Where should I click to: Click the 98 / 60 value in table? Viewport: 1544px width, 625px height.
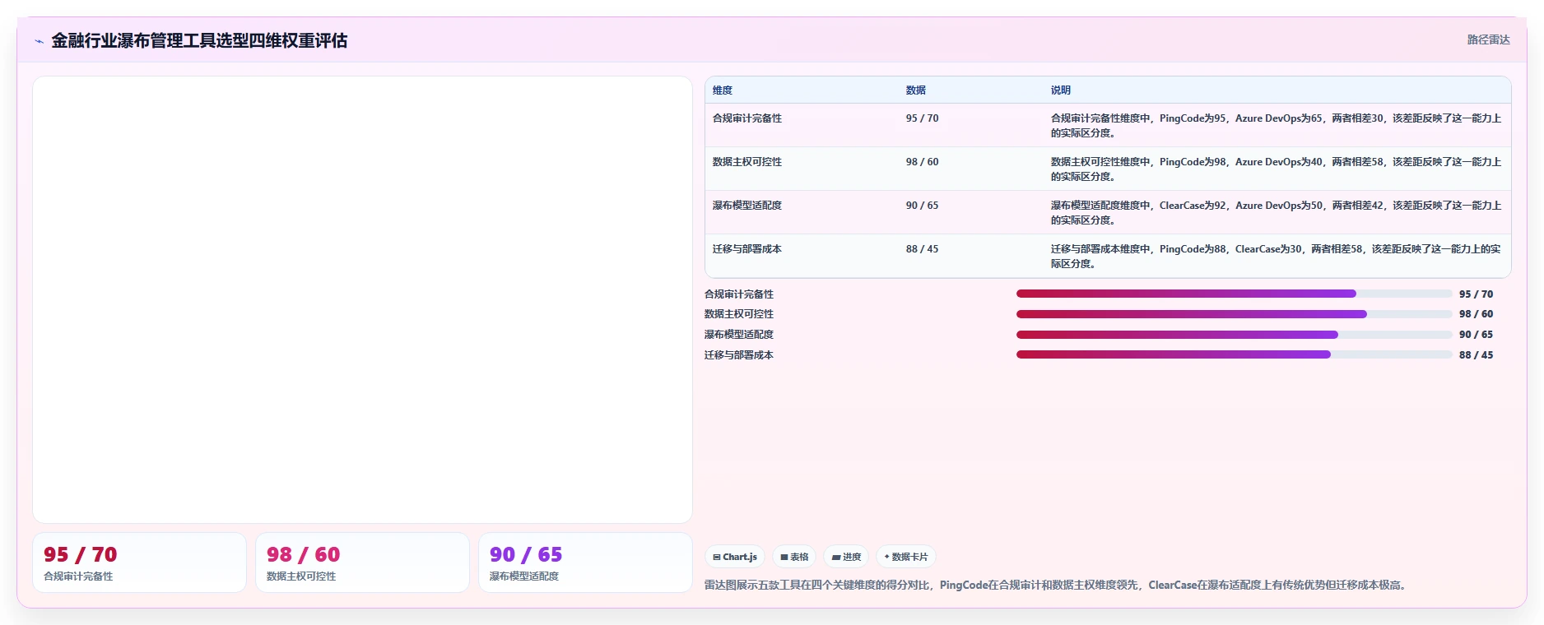tap(922, 162)
